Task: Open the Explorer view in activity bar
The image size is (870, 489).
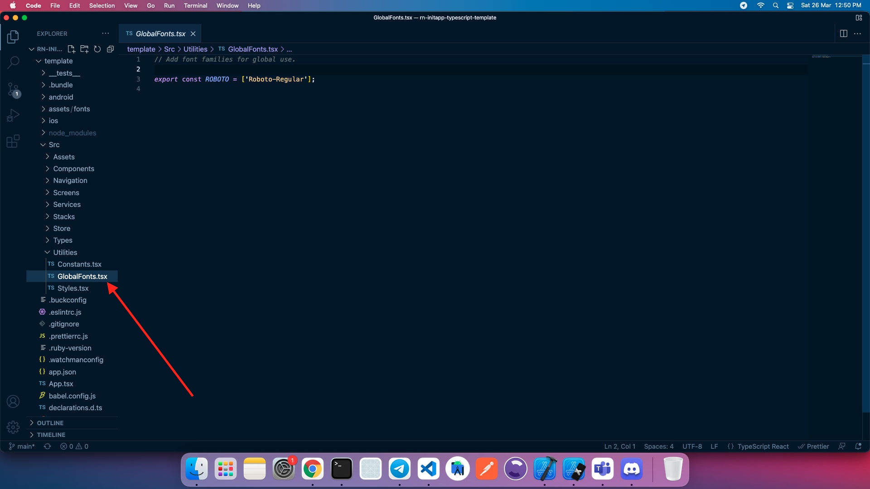Action: tap(13, 37)
